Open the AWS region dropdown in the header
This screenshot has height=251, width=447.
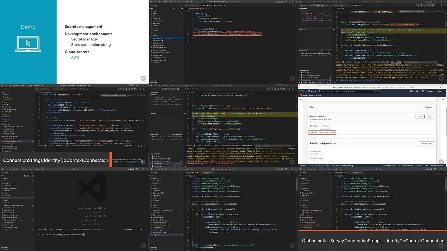pyautogui.click(x=431, y=91)
